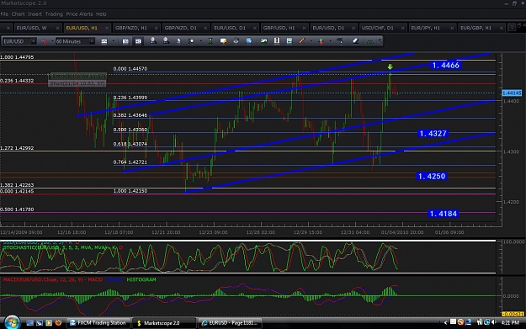Expand the arrow before the hourglass icon

pos(200,41)
